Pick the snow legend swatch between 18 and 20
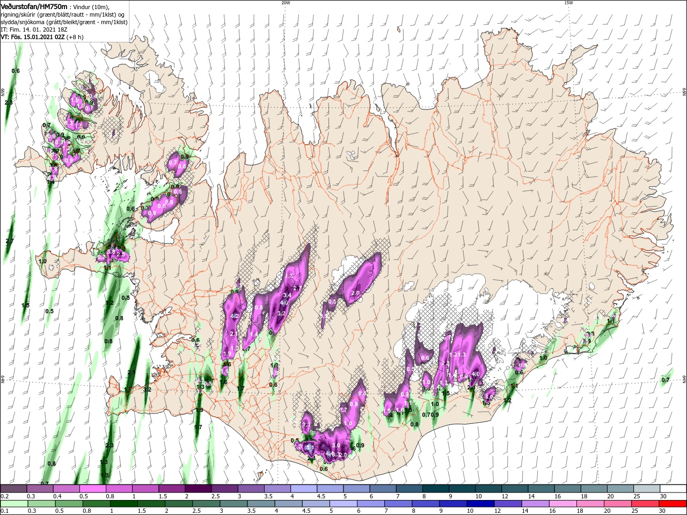 pyautogui.click(x=594, y=489)
